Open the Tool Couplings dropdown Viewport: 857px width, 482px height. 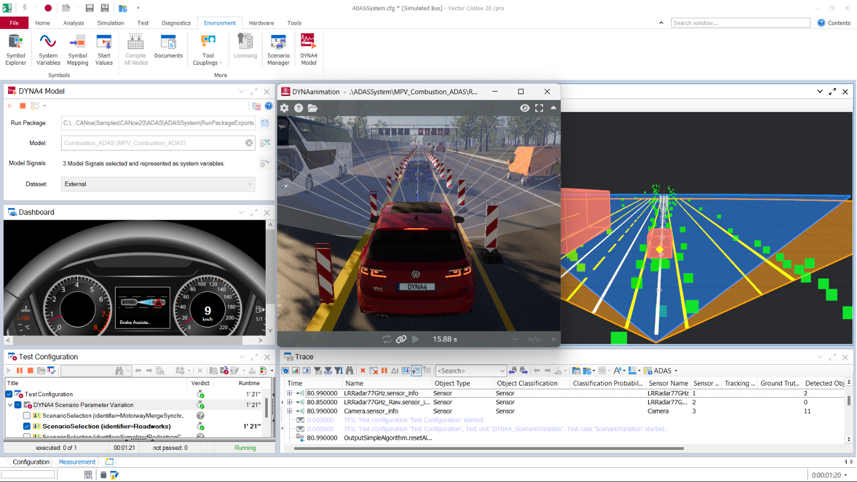[208, 49]
